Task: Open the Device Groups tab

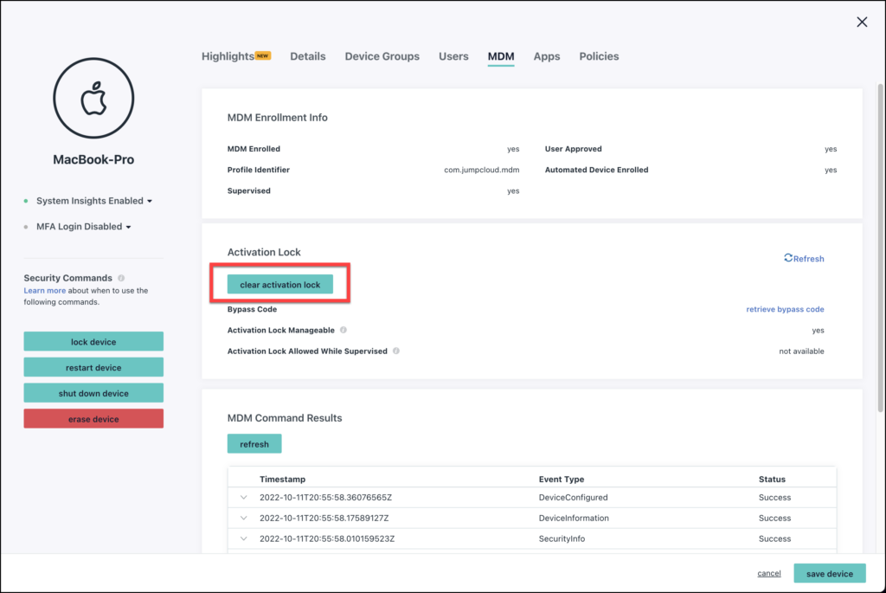Action: (382, 56)
